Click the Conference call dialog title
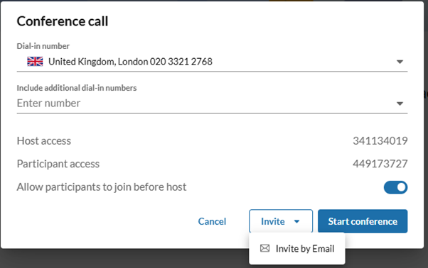Screen dimensions: 428x268 click(63, 21)
